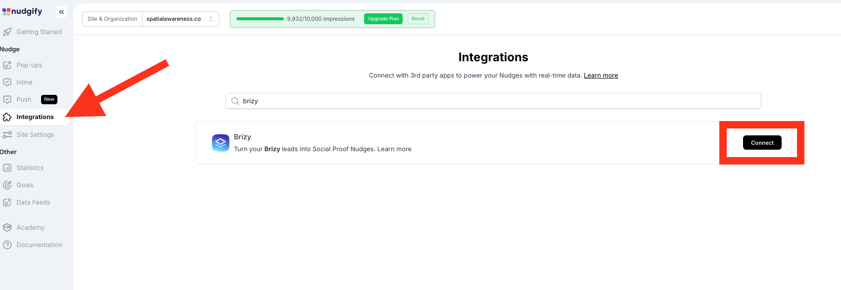Viewport: 841px width, 290px height.
Task: Click the Inline sidebar icon
Action: (7, 83)
